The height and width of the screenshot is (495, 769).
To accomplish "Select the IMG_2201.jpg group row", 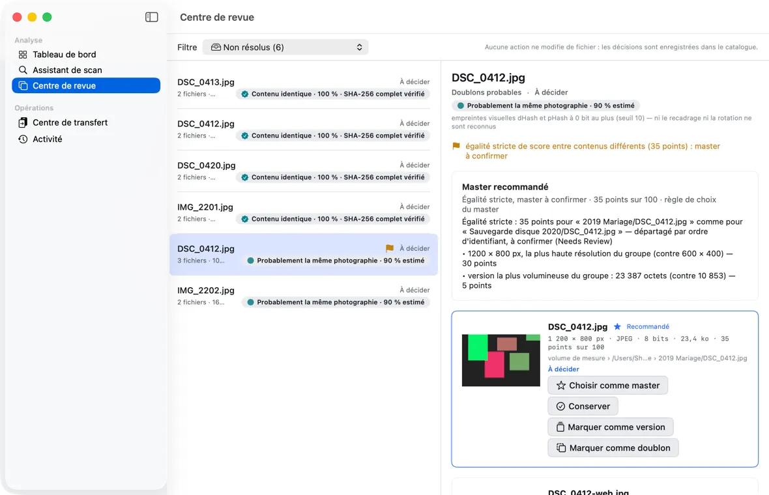I will [304, 213].
